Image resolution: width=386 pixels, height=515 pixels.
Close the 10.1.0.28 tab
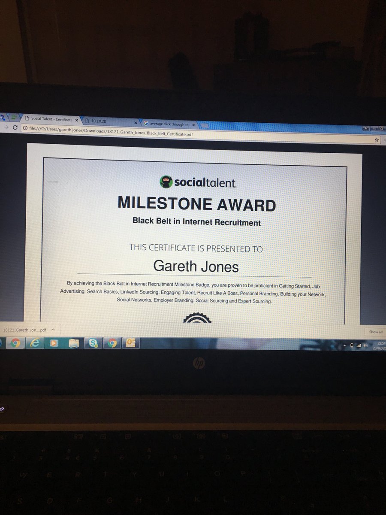(x=136, y=122)
